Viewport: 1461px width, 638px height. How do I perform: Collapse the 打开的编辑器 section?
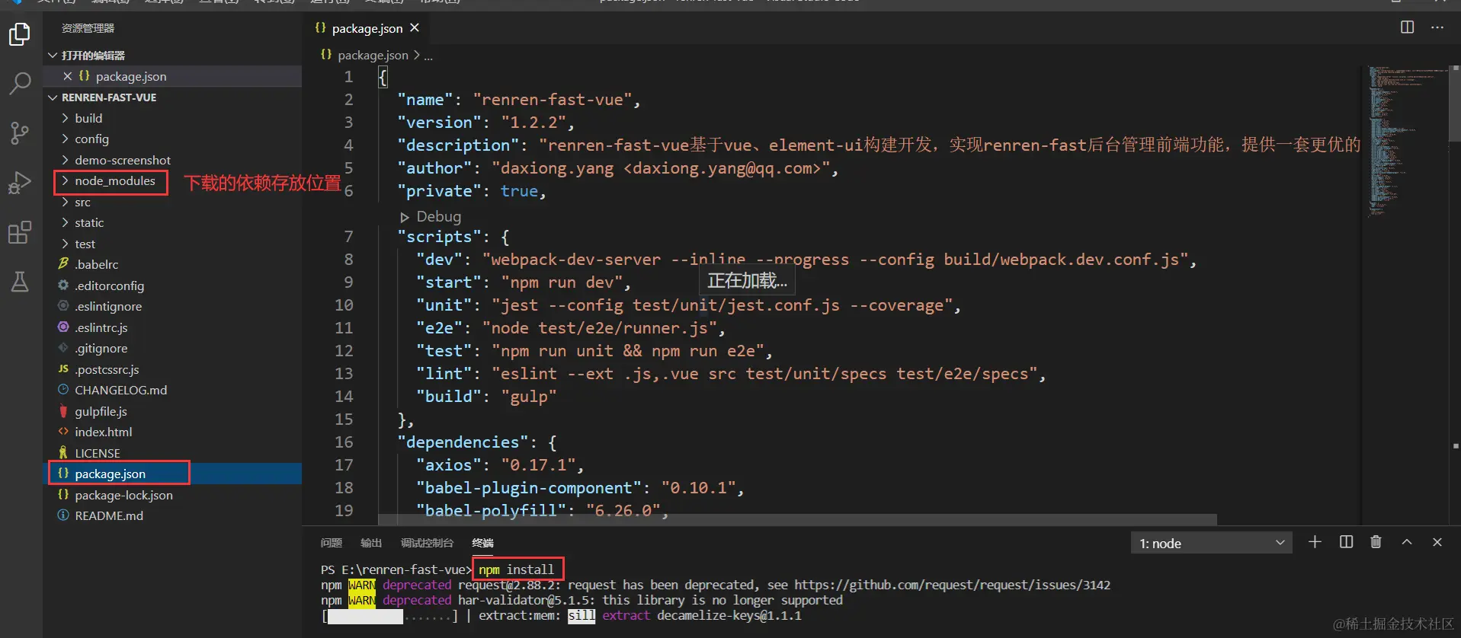(x=172, y=55)
